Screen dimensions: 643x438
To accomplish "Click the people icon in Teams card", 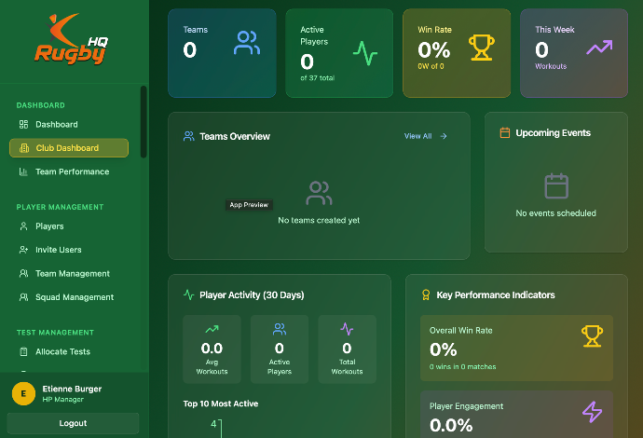I will pyautogui.click(x=247, y=44).
